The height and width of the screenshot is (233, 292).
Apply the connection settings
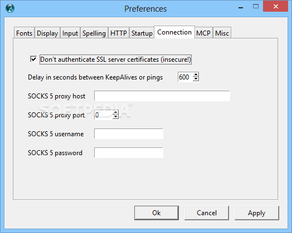click(257, 213)
